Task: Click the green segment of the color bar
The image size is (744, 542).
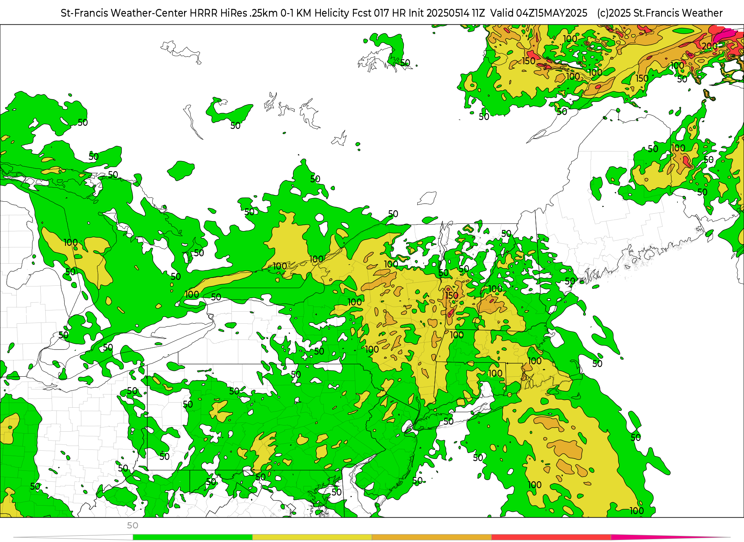Action: point(193,537)
